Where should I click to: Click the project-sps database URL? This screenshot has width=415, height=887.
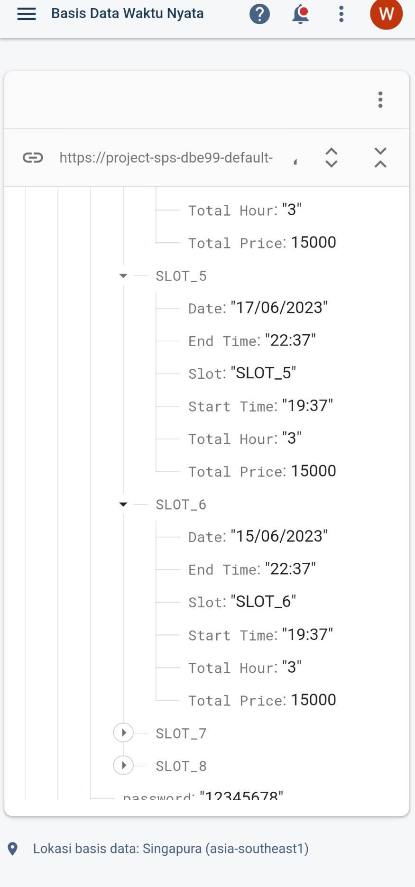tap(166, 157)
